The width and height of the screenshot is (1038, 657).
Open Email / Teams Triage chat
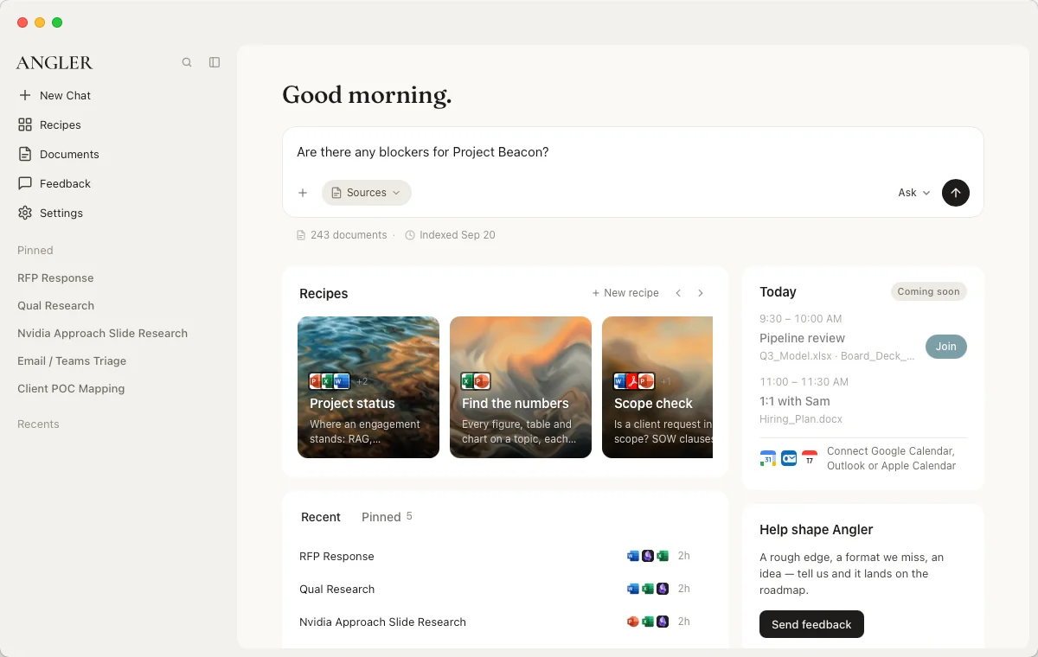point(72,360)
